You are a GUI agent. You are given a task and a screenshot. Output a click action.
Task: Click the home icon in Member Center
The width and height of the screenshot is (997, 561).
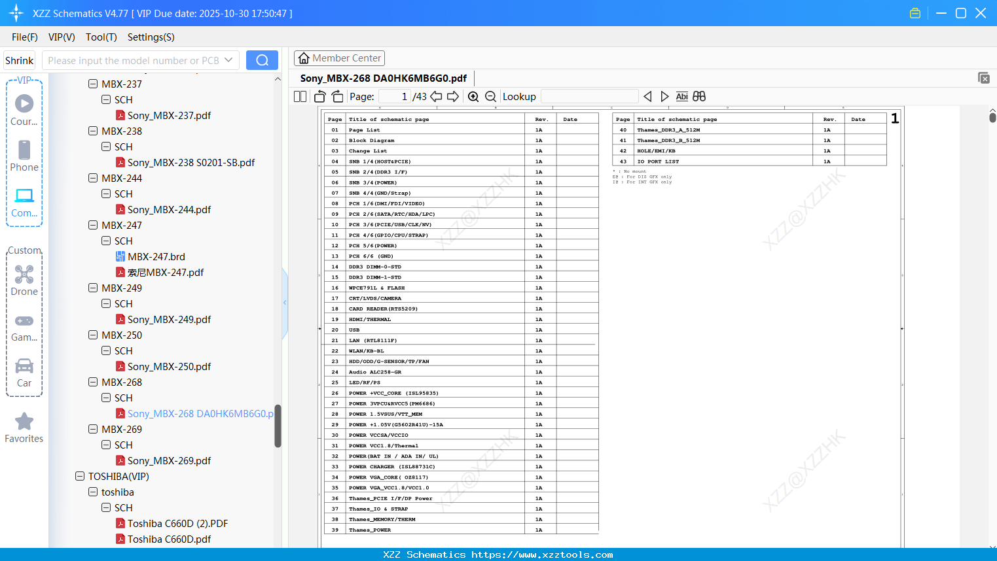point(304,58)
